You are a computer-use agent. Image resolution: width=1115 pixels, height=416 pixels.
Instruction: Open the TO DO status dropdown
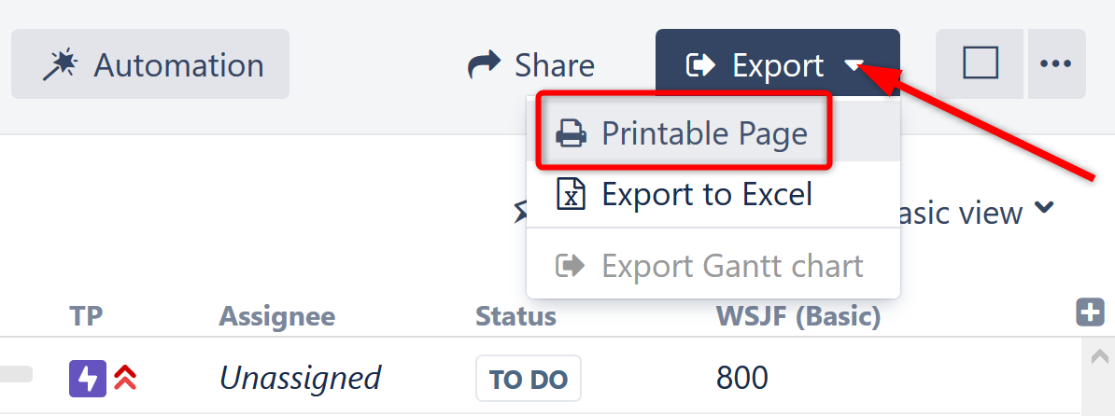tap(528, 379)
